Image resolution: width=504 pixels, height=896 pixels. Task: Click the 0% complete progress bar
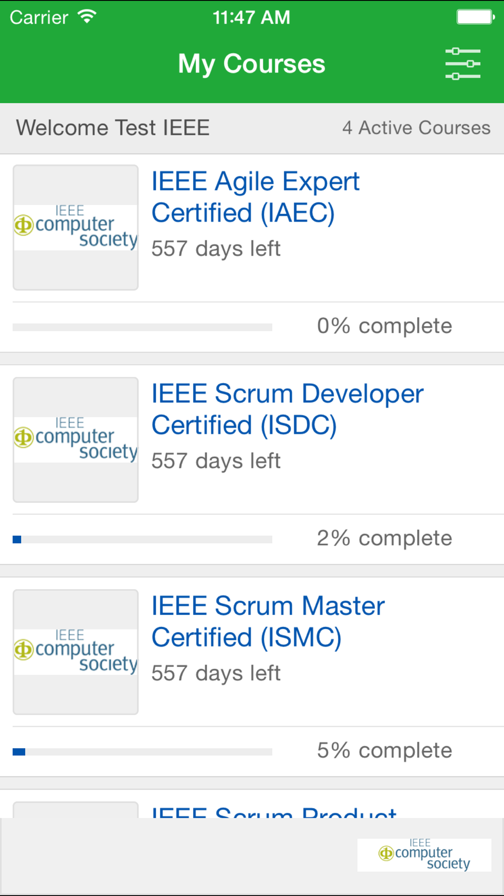pos(142,328)
